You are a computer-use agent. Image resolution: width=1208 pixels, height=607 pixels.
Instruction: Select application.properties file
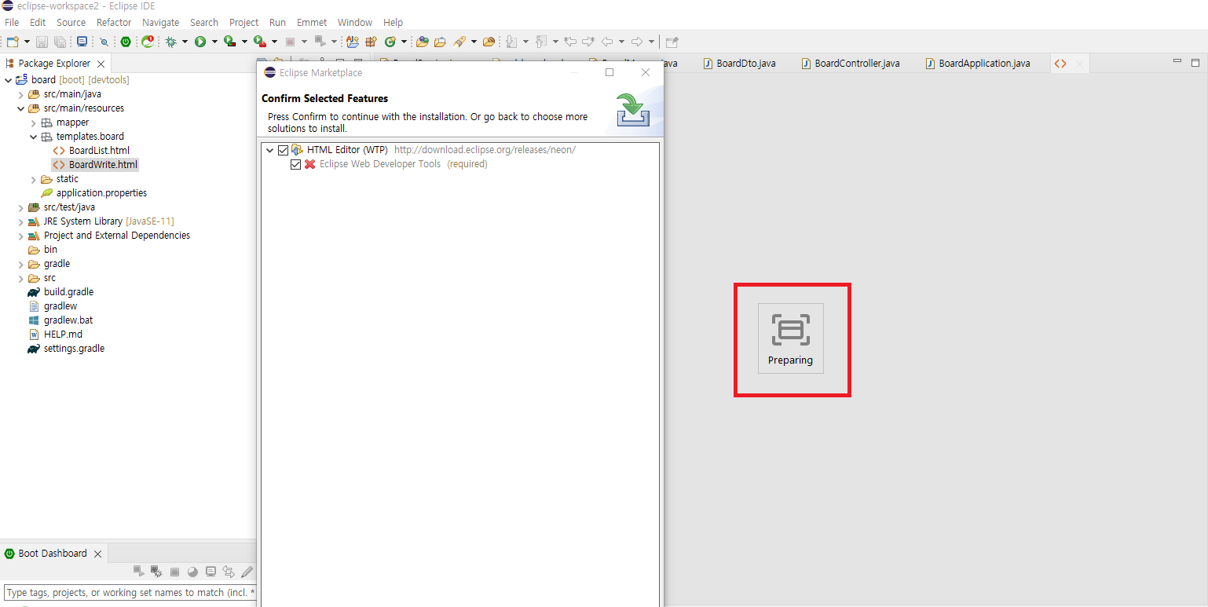pos(93,193)
